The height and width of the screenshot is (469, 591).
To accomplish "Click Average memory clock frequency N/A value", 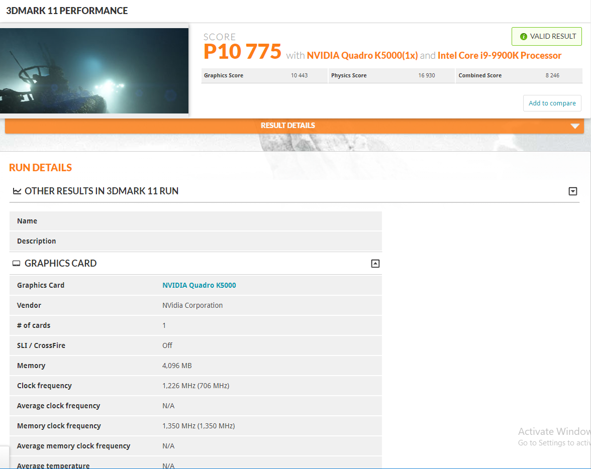I will point(168,446).
